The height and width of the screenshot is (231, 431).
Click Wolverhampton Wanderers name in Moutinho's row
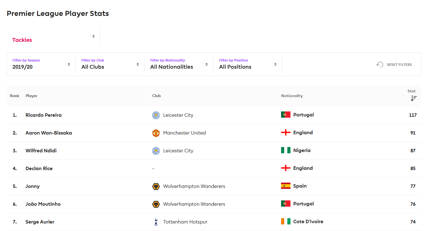coord(194,204)
